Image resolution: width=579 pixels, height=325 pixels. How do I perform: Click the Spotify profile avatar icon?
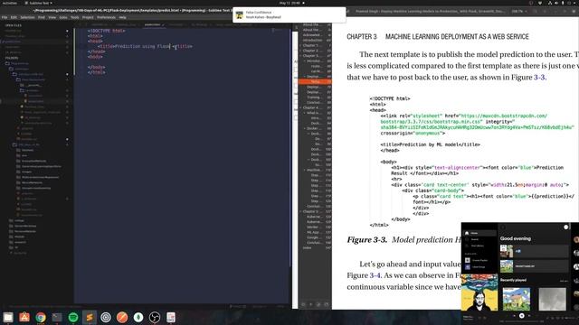click(565, 227)
